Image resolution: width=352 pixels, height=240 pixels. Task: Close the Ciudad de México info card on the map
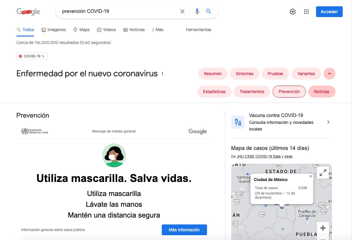tap(310, 176)
